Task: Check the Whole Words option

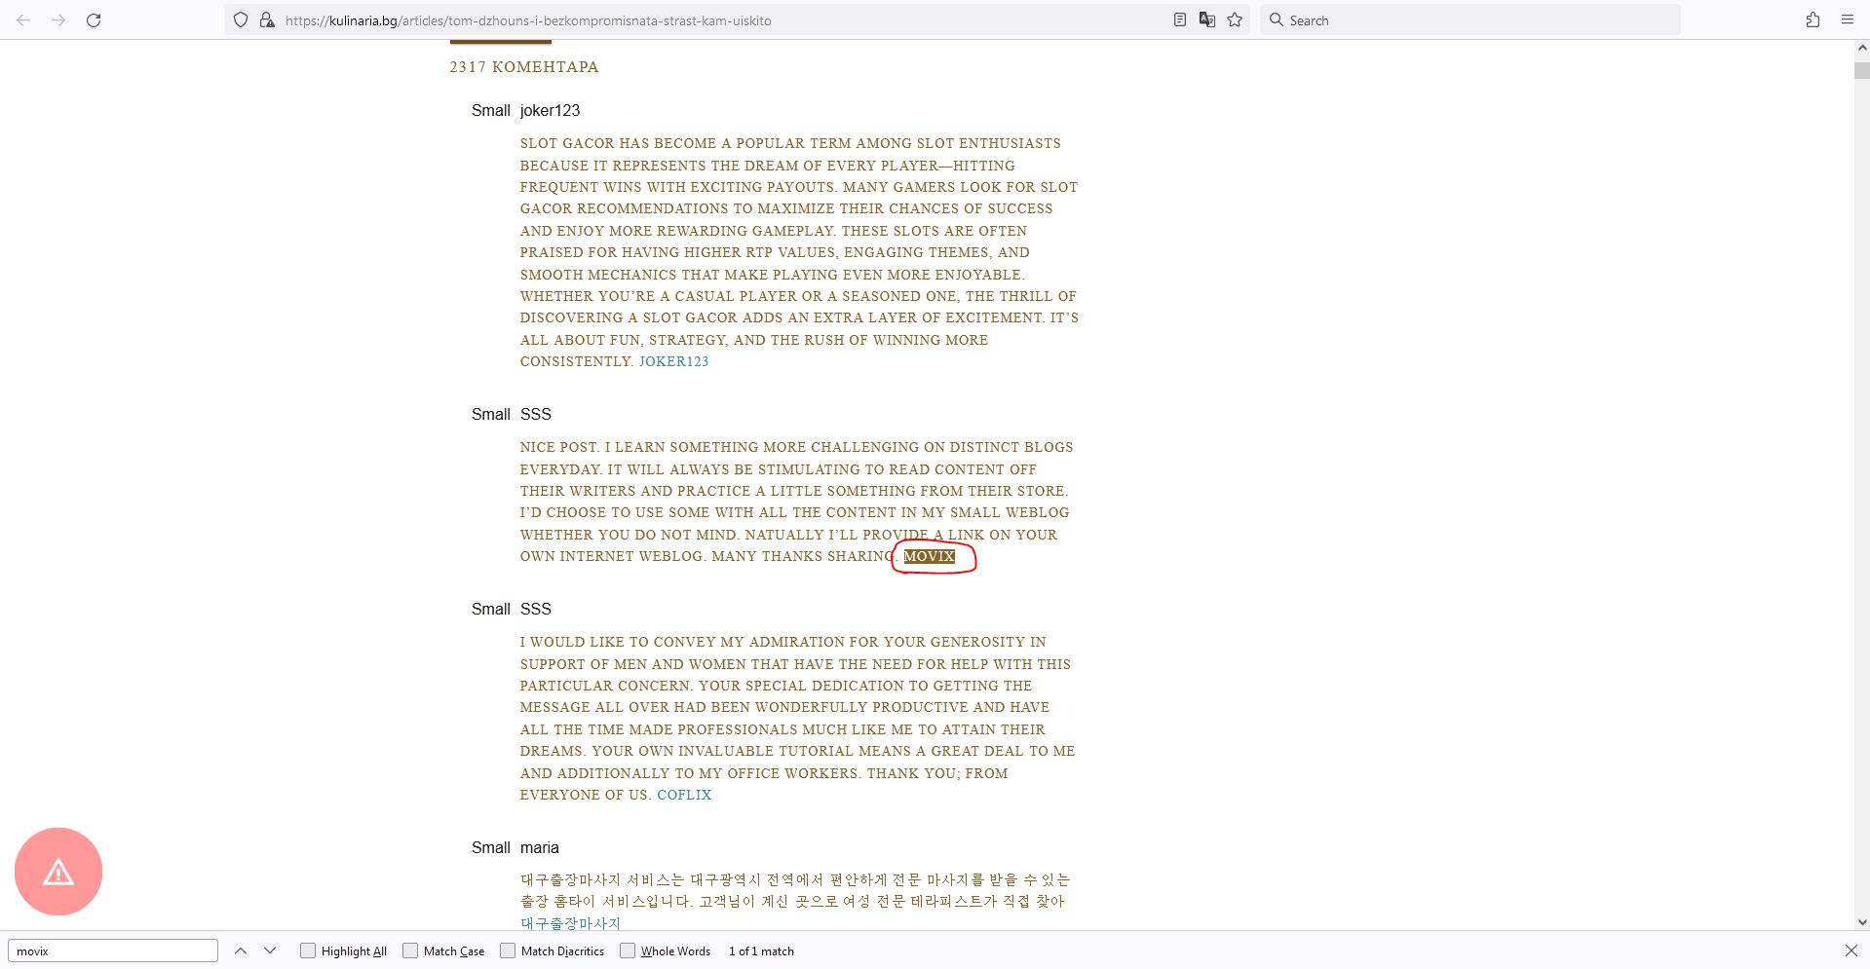Action: (628, 950)
